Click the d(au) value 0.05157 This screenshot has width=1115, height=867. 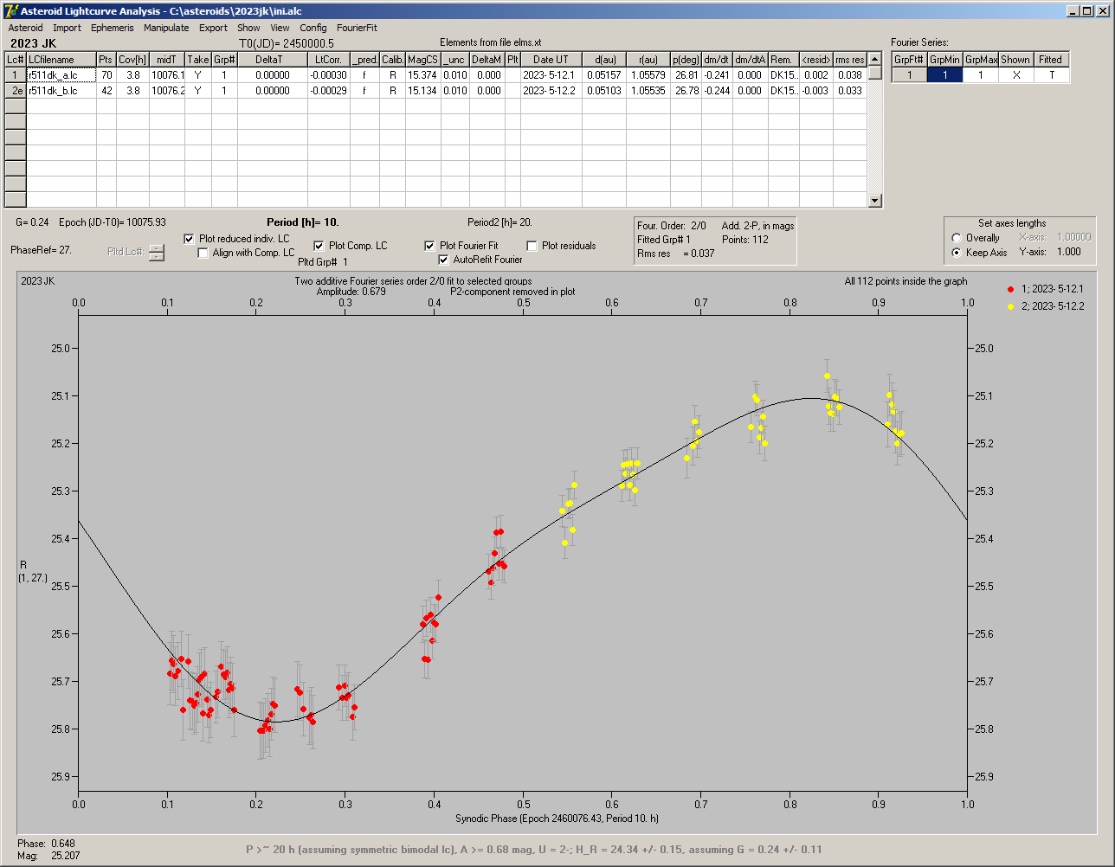tap(603, 75)
